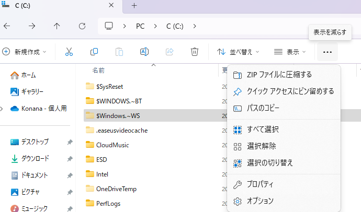Screen dimensions: 361x212
Task: Click PC in the breadcrumb path
Action: [x=140, y=26]
